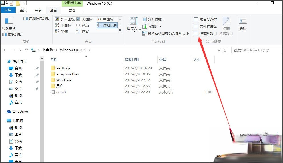Refresh the current folder
Image resolution: width=283 pixels, height=163 pixels.
coord(225,50)
